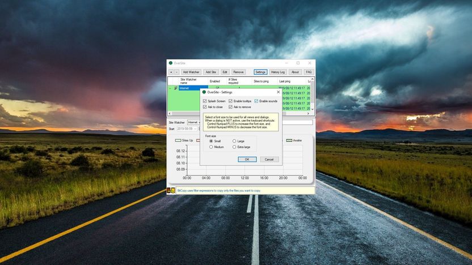Click the Awake legend swatch

coord(289,140)
